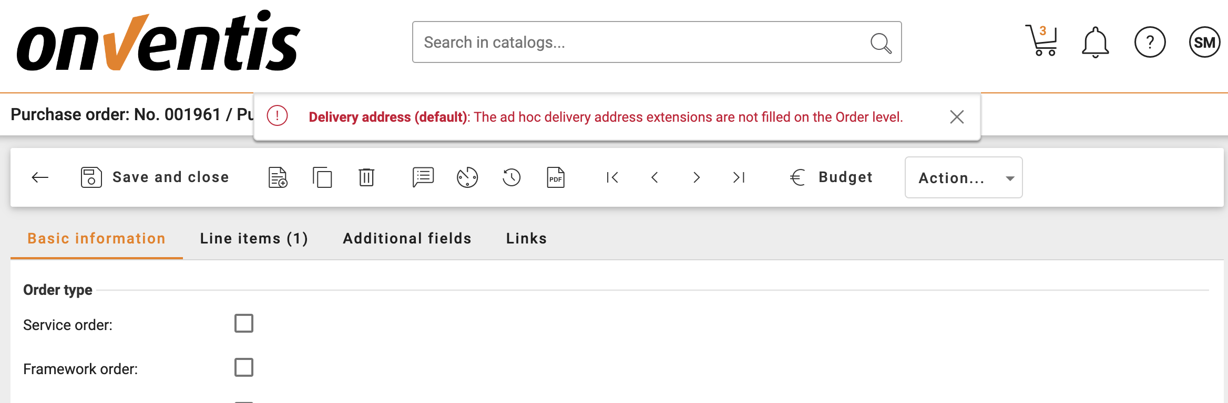This screenshot has height=403, width=1228.
Task: Open the Additional fields tab
Action: pos(407,238)
